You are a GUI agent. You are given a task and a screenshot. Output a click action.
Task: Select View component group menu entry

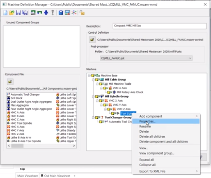click(166, 153)
